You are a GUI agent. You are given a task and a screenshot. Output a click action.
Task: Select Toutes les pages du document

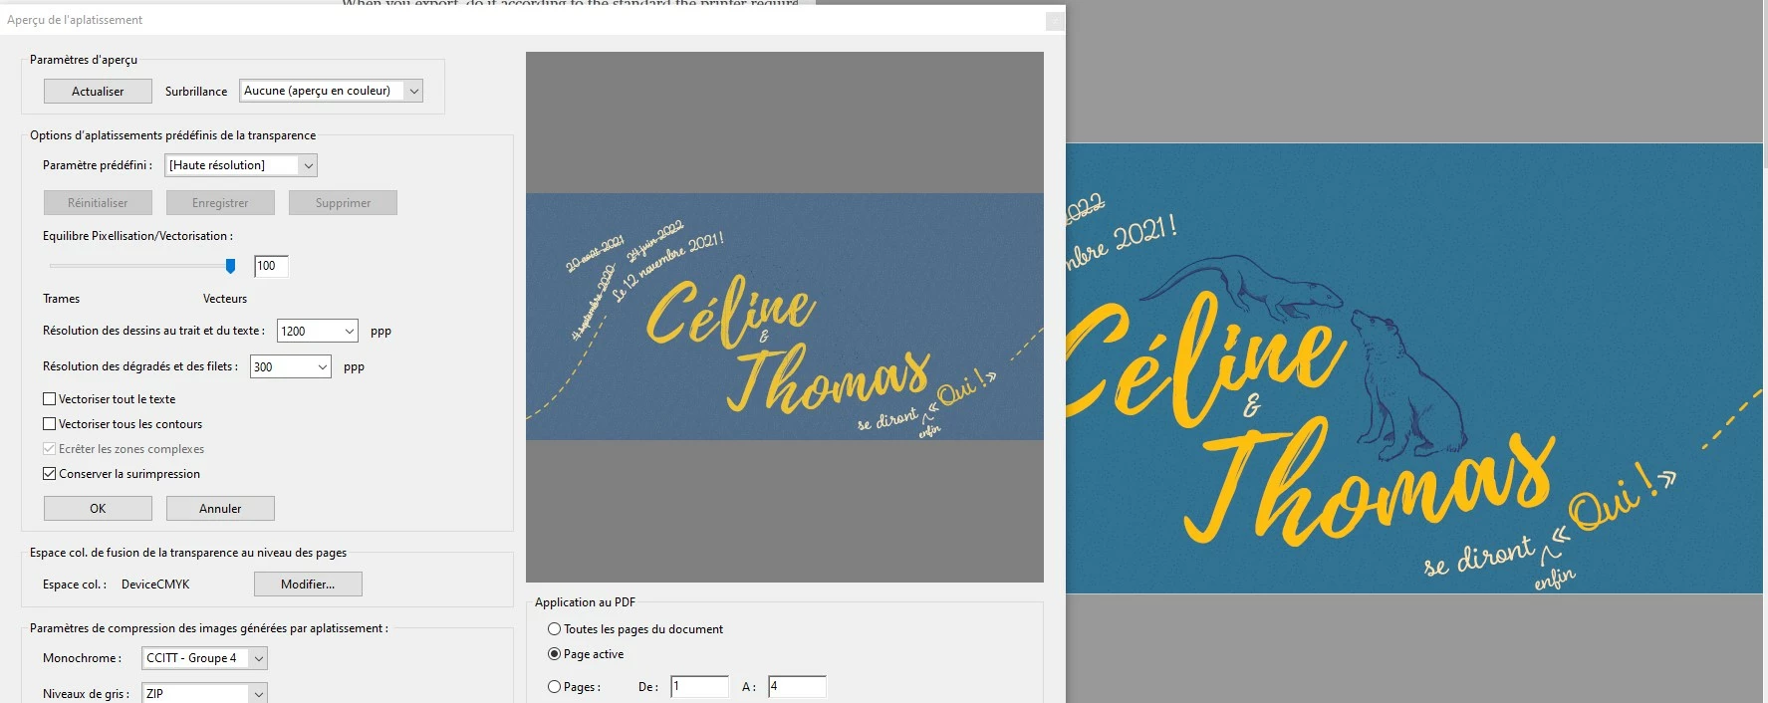pyautogui.click(x=554, y=629)
